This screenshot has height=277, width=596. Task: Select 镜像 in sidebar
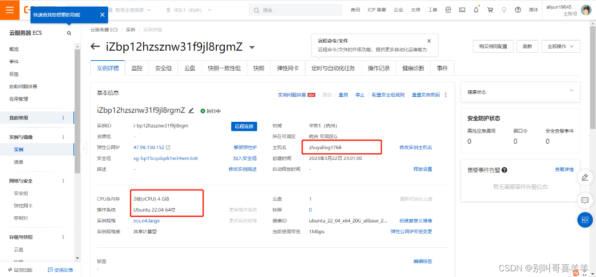pyautogui.click(x=19, y=162)
